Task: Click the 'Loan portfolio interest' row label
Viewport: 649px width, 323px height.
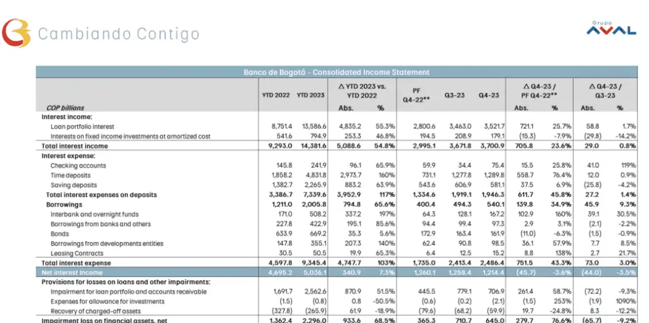Action: click(82, 127)
